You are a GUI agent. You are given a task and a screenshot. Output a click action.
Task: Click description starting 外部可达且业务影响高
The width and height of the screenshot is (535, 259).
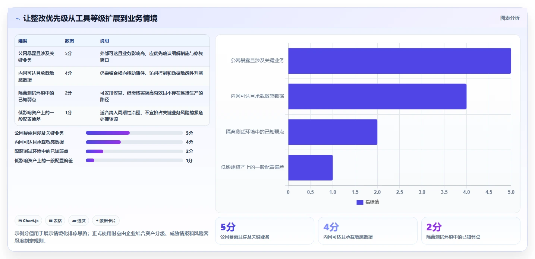pyautogui.click(x=151, y=57)
